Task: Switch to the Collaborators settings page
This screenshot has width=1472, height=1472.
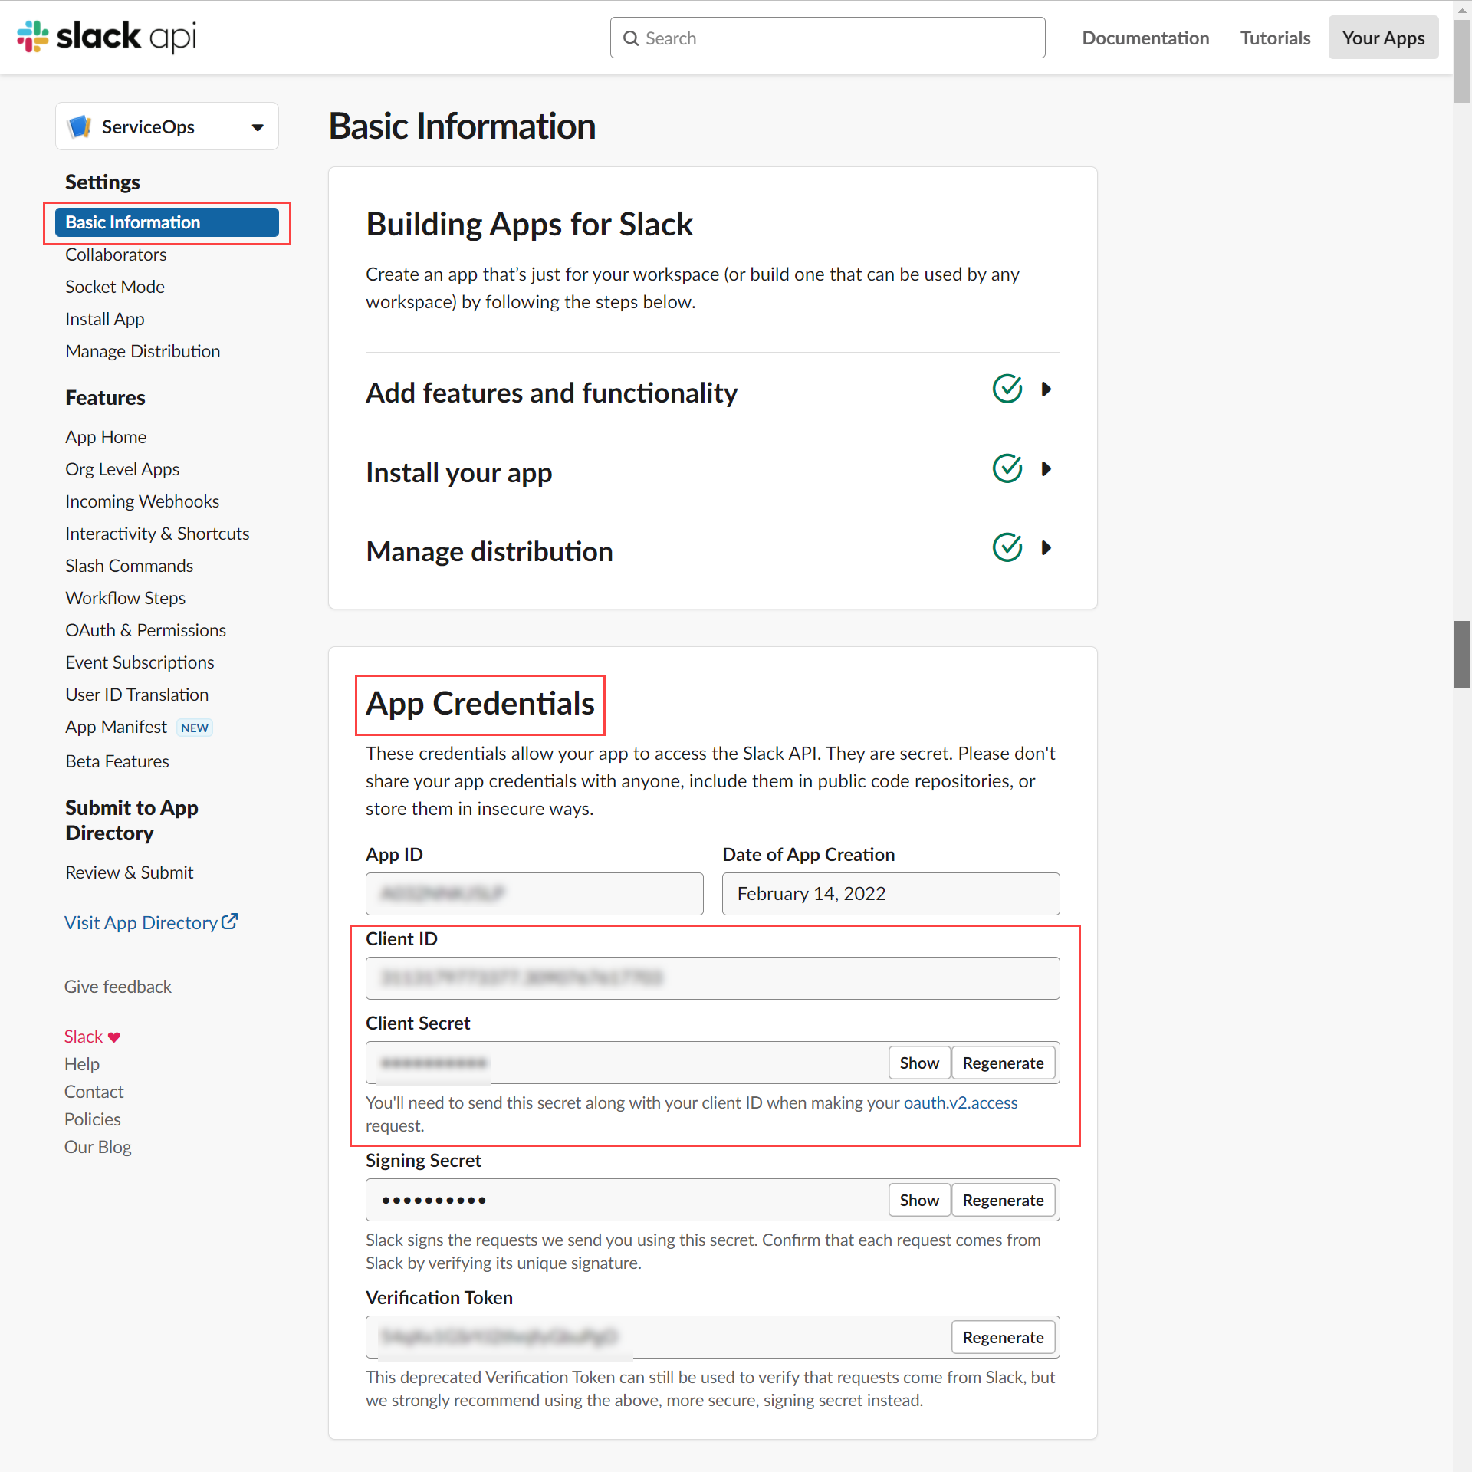Action: 116,255
